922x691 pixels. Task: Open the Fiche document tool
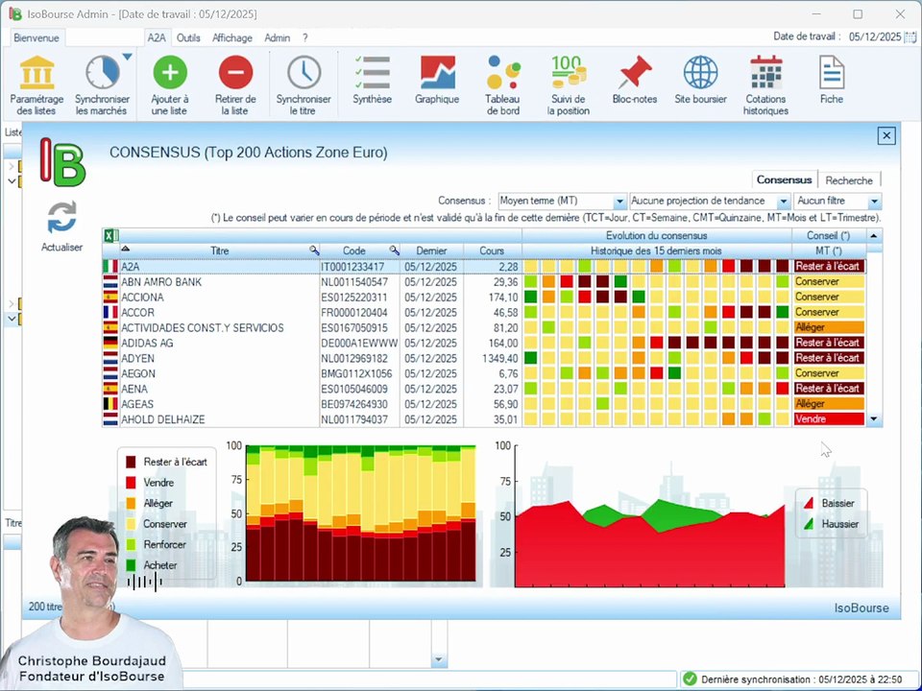[832, 81]
